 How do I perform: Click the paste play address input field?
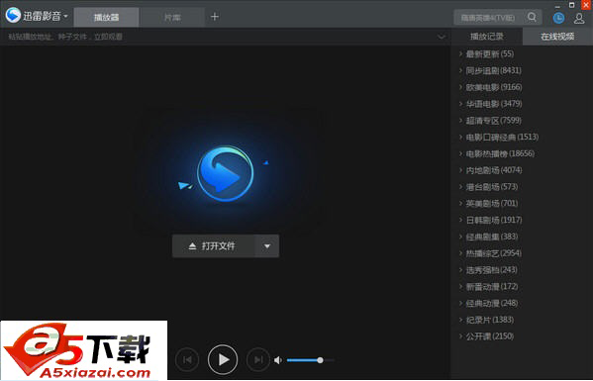click(220, 37)
